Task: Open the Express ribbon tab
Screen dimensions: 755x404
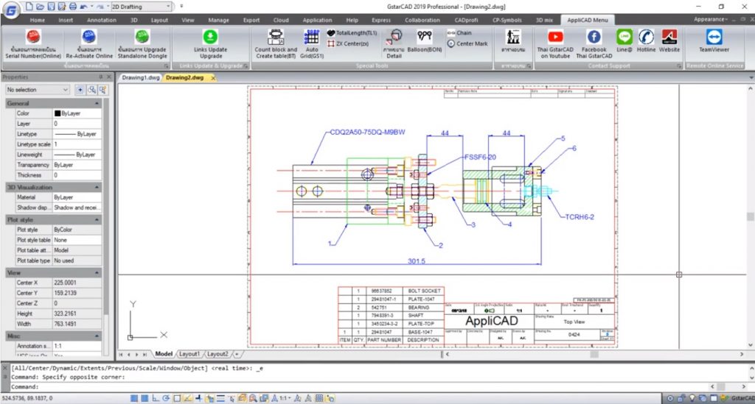Action: coord(381,20)
